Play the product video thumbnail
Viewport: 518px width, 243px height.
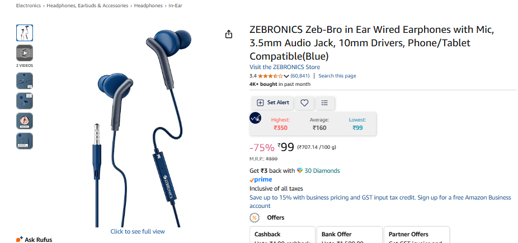25,53
